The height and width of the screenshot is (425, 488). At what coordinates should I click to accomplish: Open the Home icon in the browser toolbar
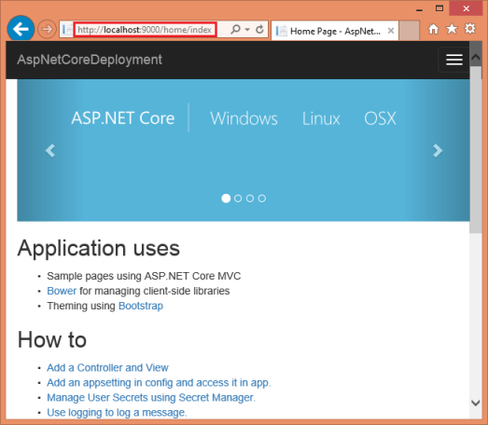pos(434,29)
